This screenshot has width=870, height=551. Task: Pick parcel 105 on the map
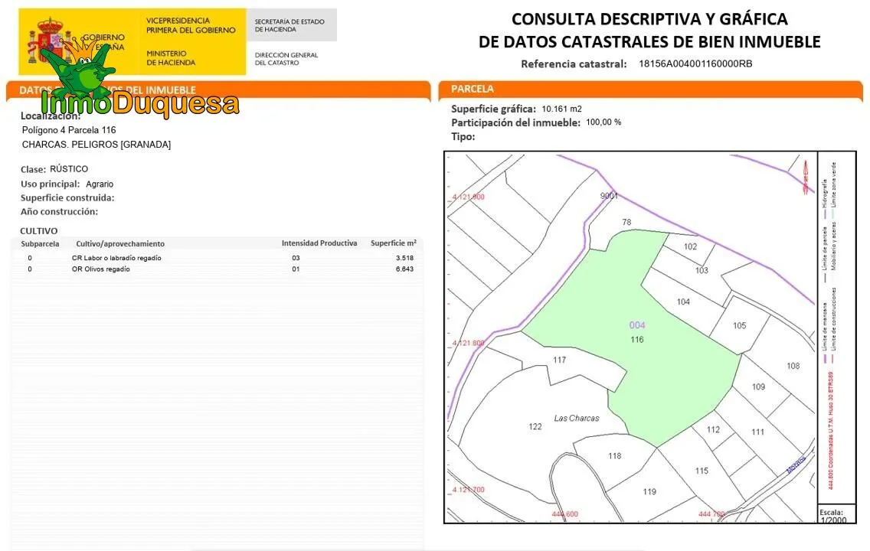739,326
